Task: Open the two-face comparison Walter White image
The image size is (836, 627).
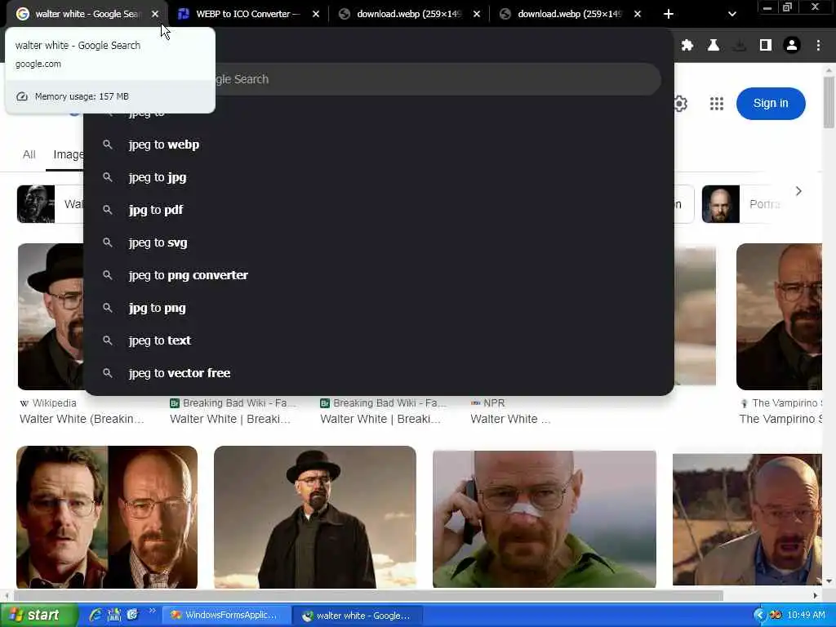Action: 107,517
